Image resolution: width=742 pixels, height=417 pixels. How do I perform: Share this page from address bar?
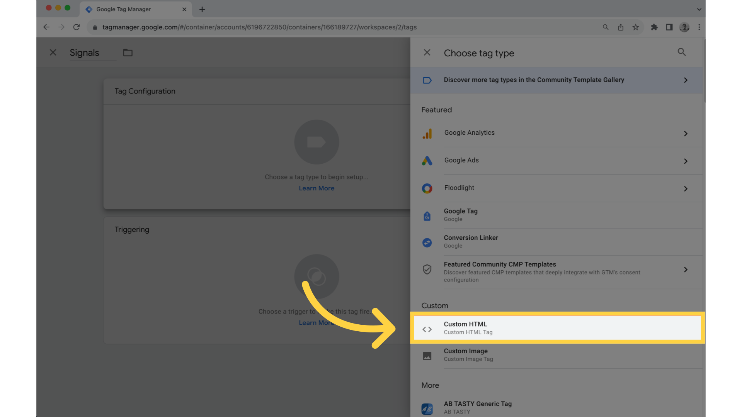point(621,27)
